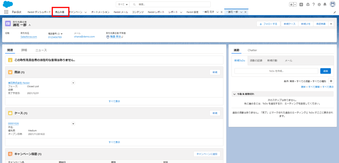
Task: Click the owner avatar next to 鮭島 幸治
Action: pyautogui.click(x=108, y=37)
